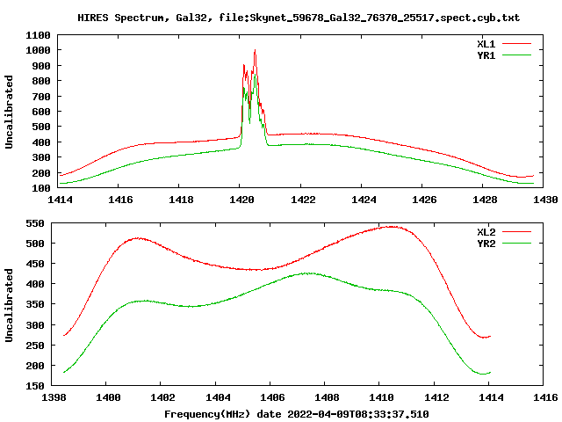
Task: Click the top plot's Uncalibrated axis label
Action: pyautogui.click(x=9, y=112)
